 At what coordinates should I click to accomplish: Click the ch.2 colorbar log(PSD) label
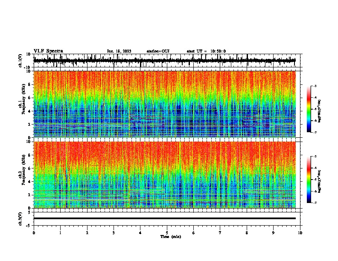pos(320,182)
